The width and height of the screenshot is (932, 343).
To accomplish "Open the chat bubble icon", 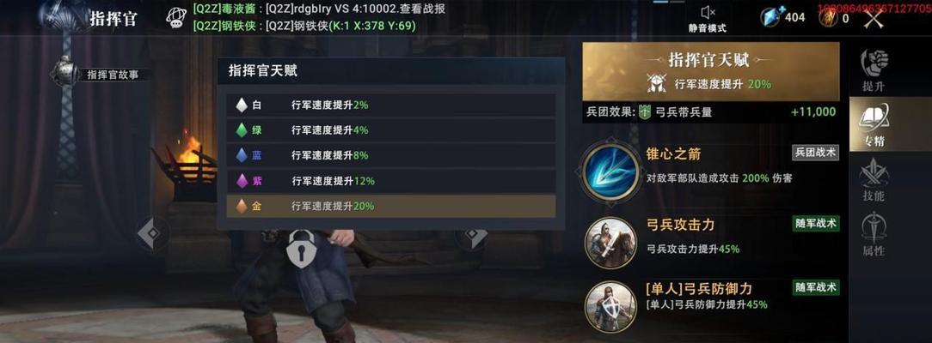I will 176,18.
